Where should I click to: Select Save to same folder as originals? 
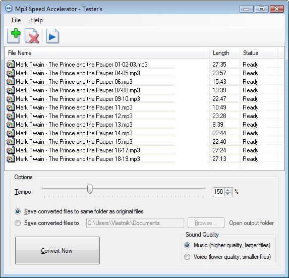[18, 211]
